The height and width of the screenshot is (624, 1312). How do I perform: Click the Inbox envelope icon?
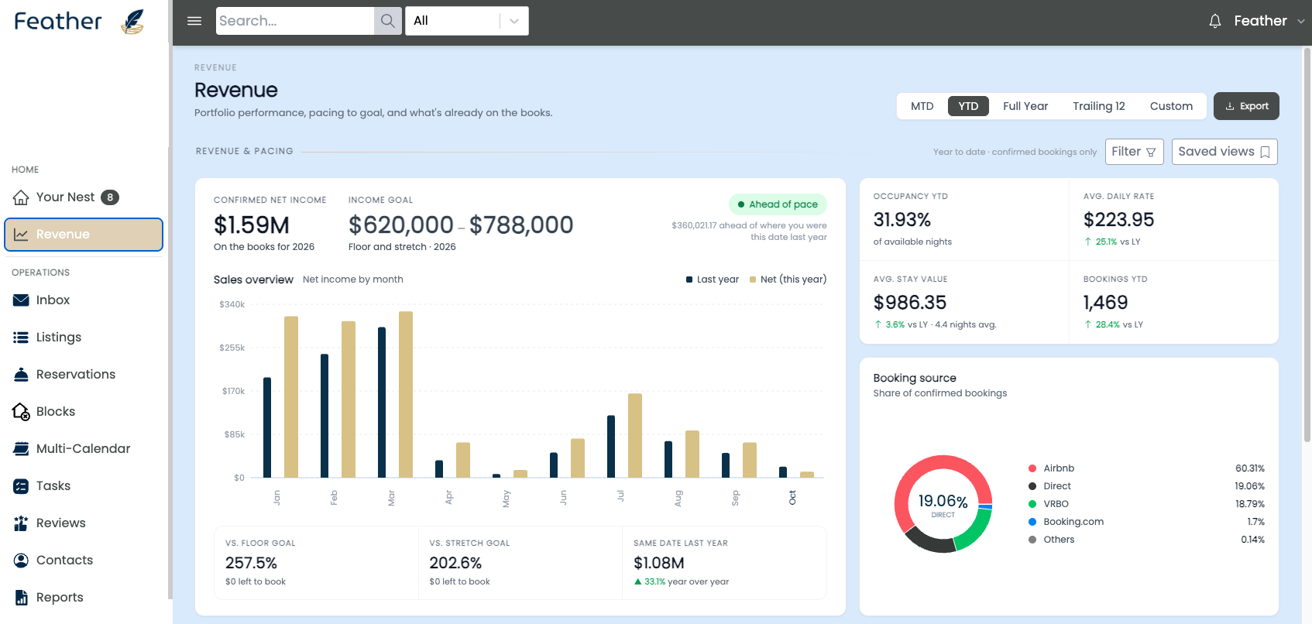[x=21, y=300]
